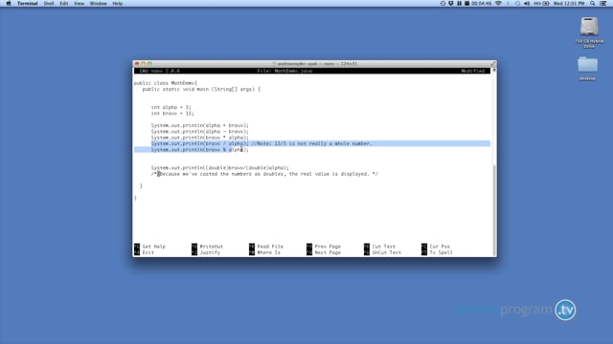Viewport: 613px width, 344px height.
Task: Select the desktop folder icon
Action: [587, 64]
